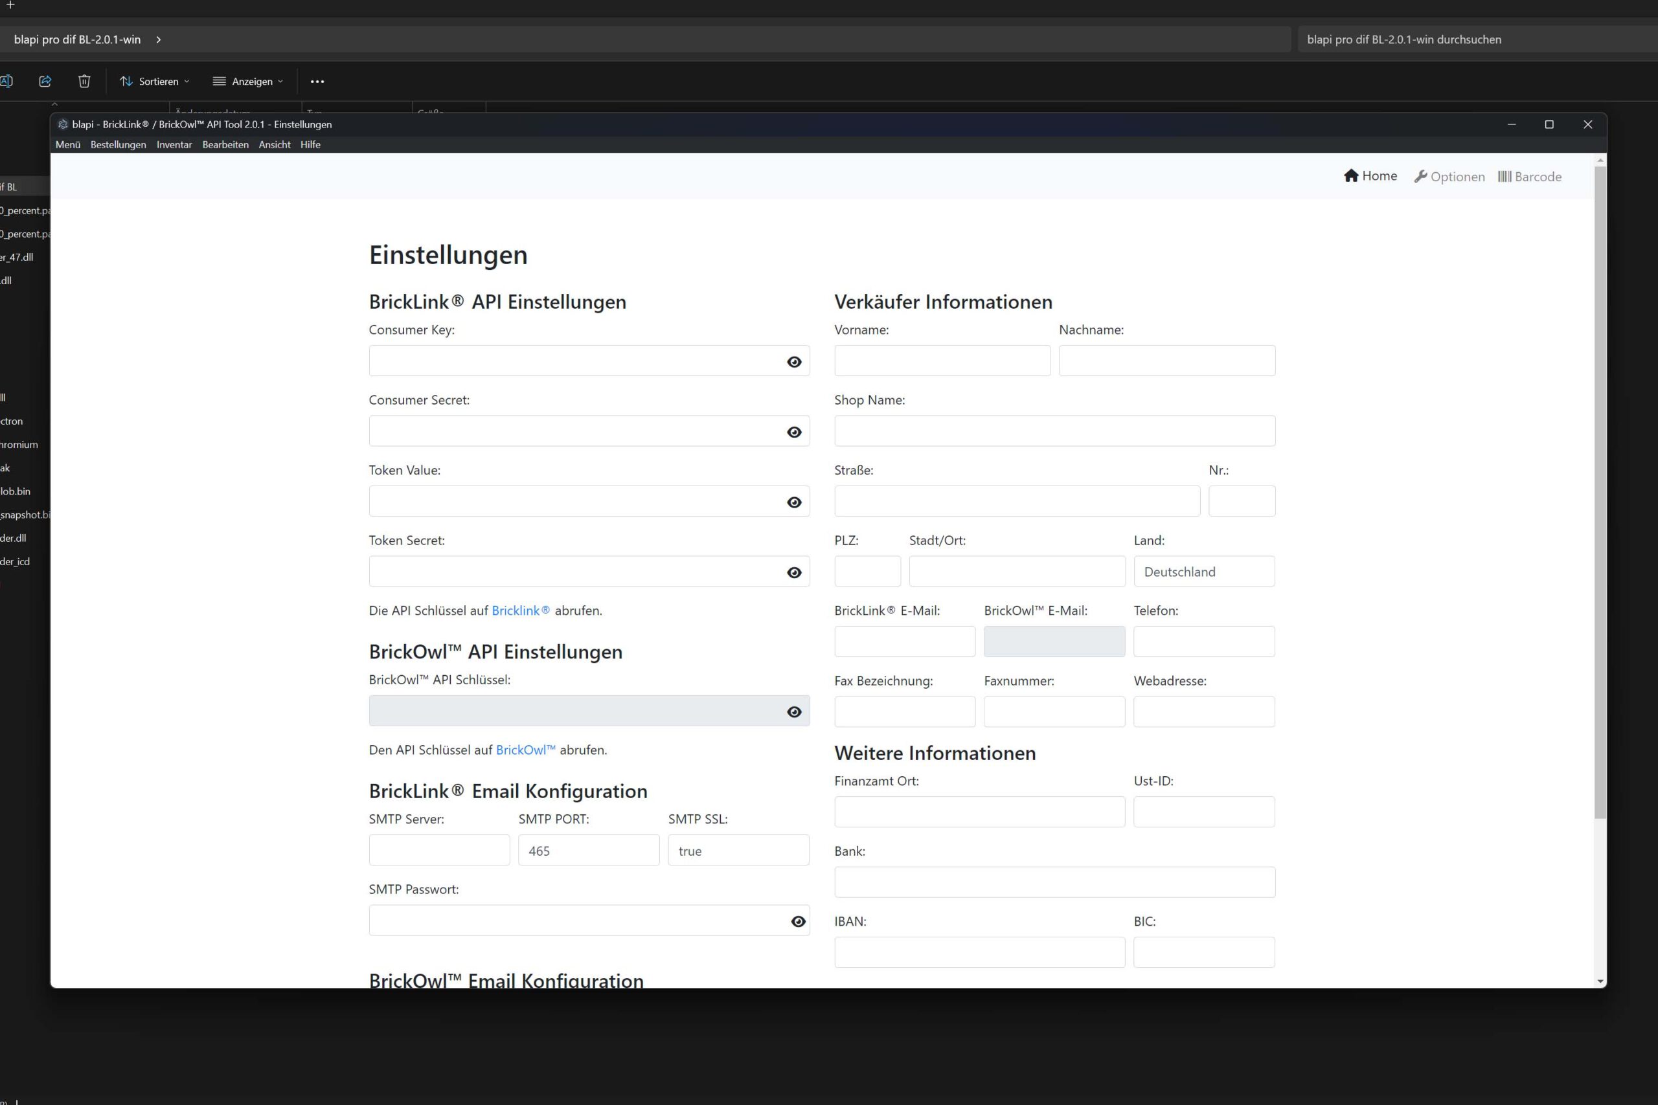
Task: Focus the Token Secret input field
Action: click(589, 572)
